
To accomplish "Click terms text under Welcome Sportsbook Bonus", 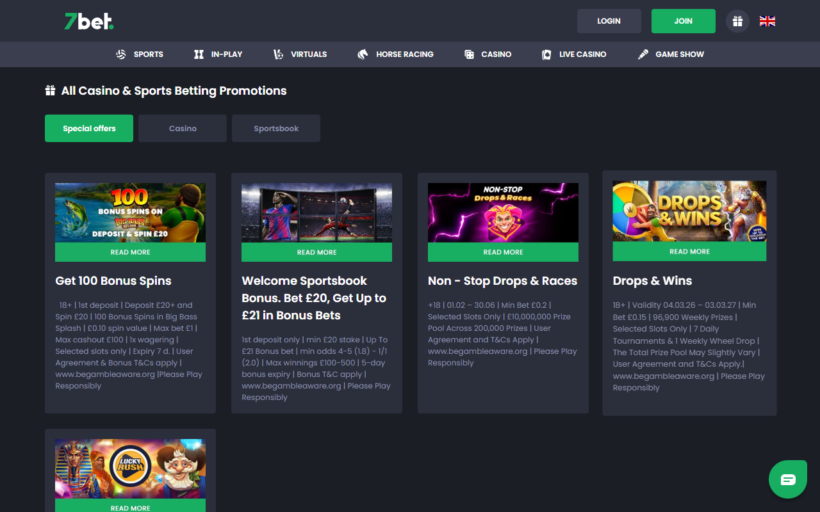I will 316,369.
